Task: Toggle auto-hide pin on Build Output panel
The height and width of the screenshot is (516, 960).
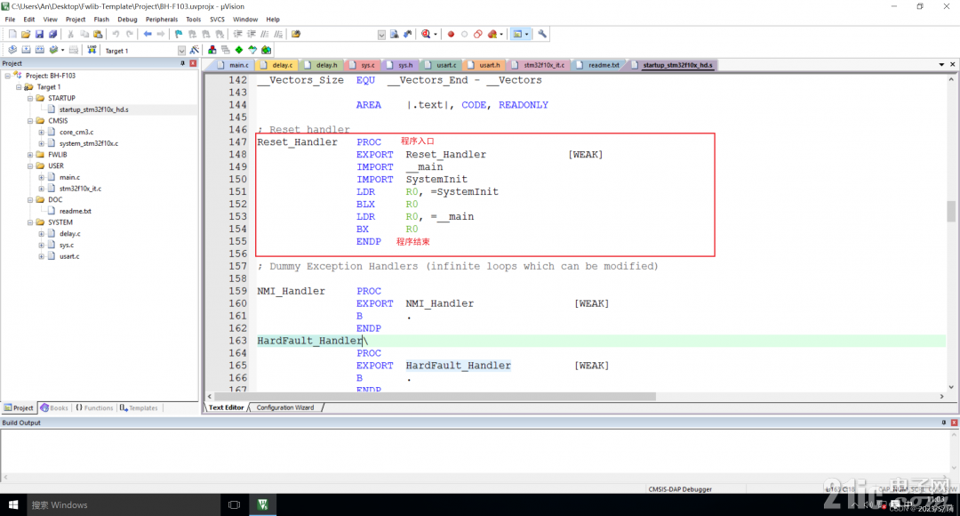Action: pos(943,423)
